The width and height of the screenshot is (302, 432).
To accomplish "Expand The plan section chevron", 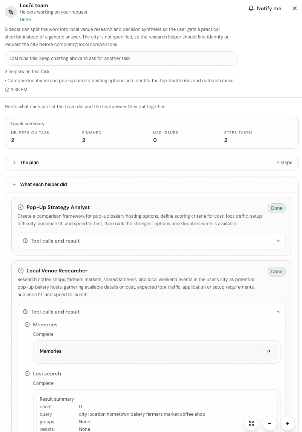I will [14, 163].
